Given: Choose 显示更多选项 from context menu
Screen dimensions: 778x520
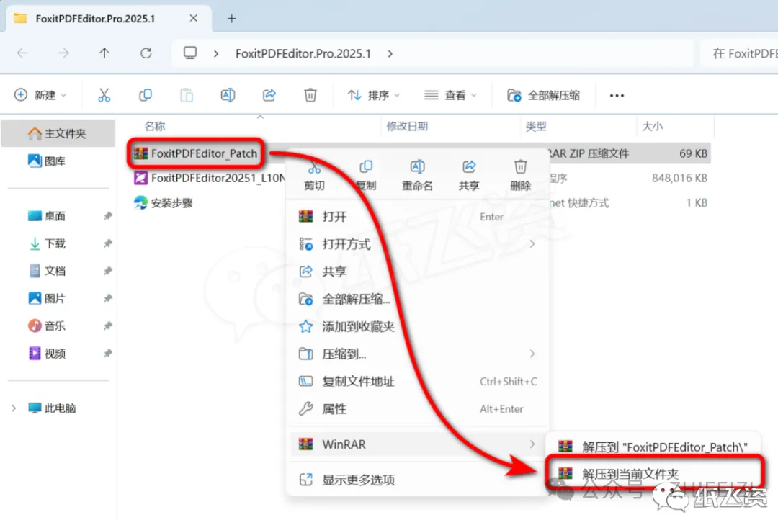Looking at the screenshot, I should coord(417,480).
